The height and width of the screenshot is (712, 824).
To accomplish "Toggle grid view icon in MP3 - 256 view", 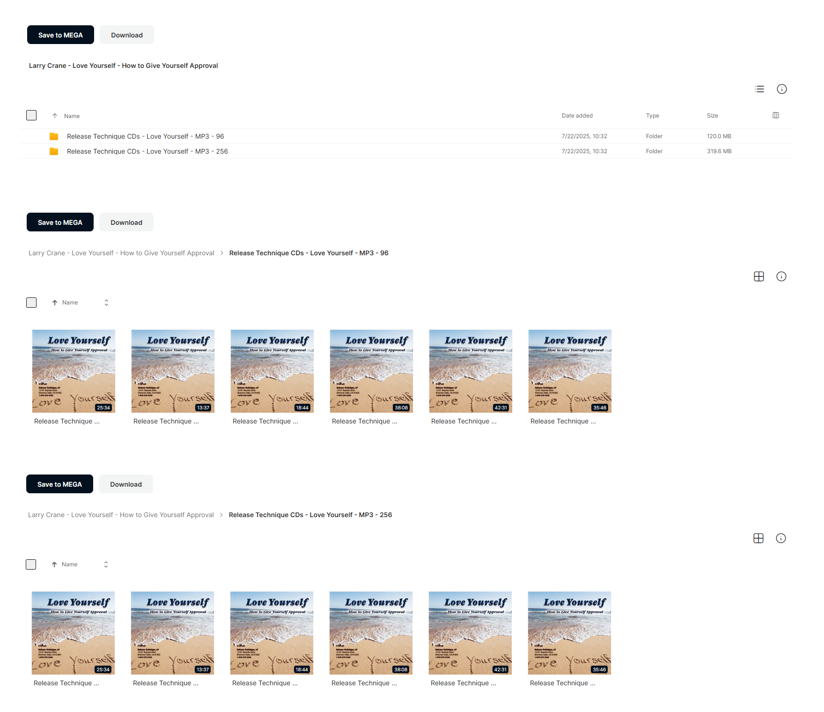I will pos(758,538).
